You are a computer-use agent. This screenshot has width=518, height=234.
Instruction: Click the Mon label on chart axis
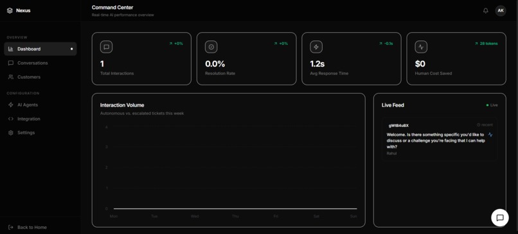(x=114, y=216)
